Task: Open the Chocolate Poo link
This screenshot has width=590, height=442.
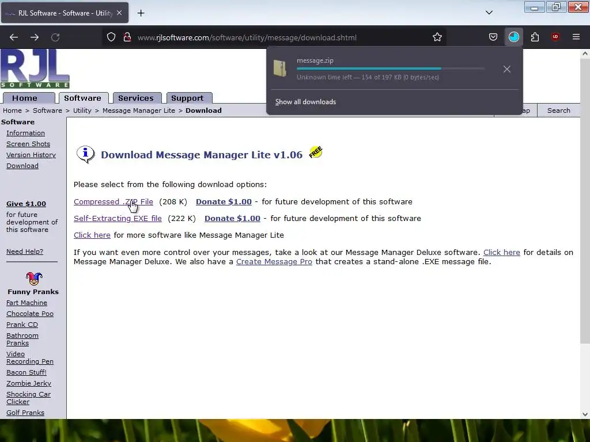Action: [30, 314]
